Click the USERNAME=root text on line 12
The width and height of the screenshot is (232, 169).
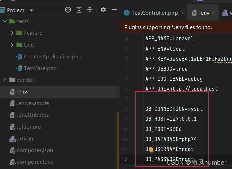[174, 149]
